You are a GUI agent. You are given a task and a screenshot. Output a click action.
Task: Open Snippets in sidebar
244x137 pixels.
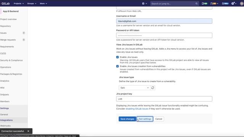point(5,94)
